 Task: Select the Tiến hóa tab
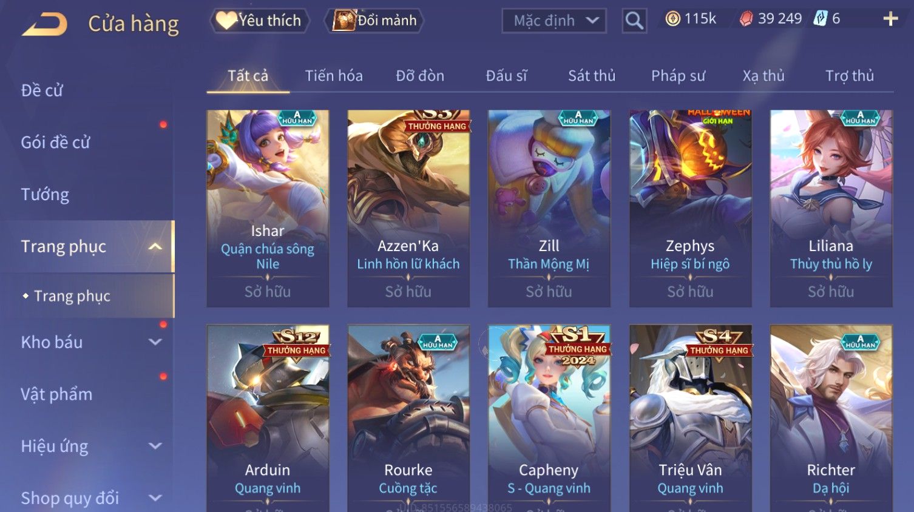pos(334,76)
